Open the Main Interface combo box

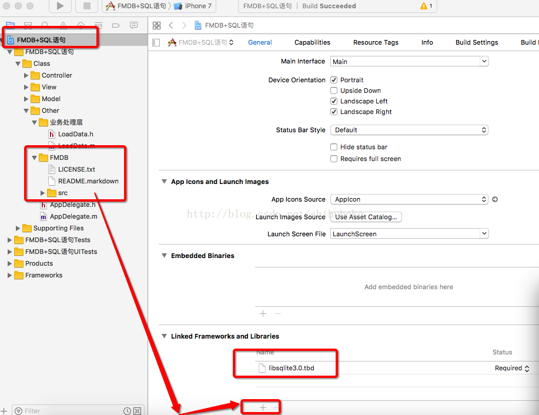410,62
